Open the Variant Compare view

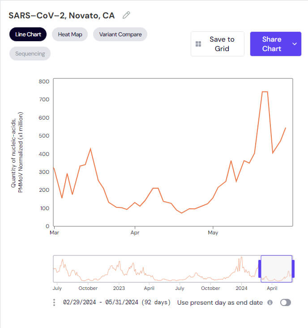click(x=120, y=35)
